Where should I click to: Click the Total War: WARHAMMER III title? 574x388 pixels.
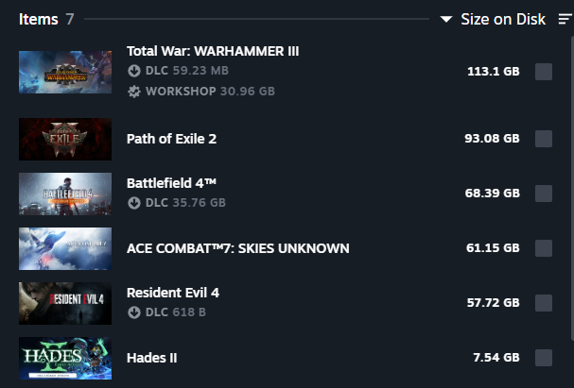tap(213, 51)
